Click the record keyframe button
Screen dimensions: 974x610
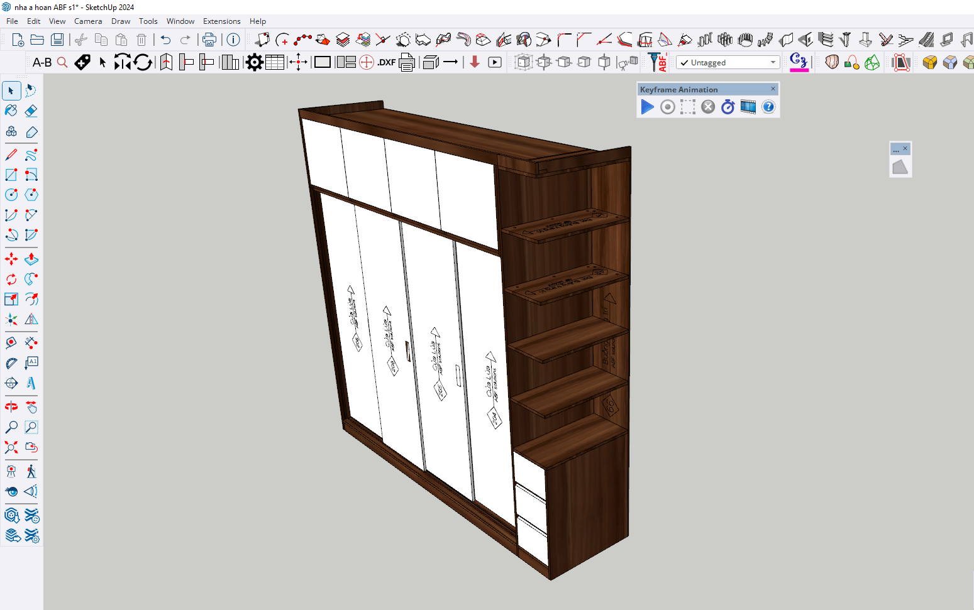click(x=668, y=107)
